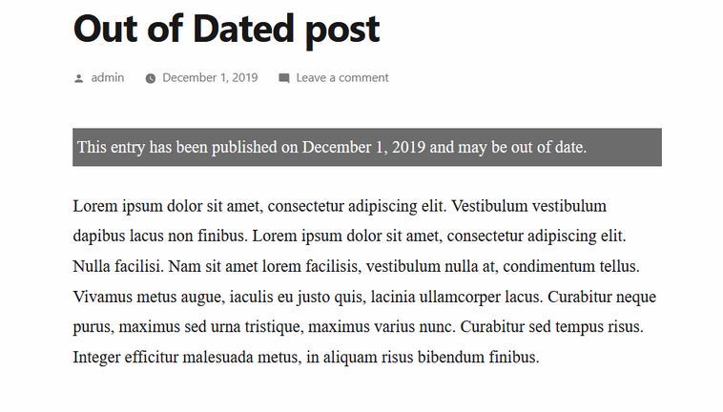The height and width of the screenshot is (412, 723).
Task: Click the gray out-of-date notice banner
Action: coord(367,147)
